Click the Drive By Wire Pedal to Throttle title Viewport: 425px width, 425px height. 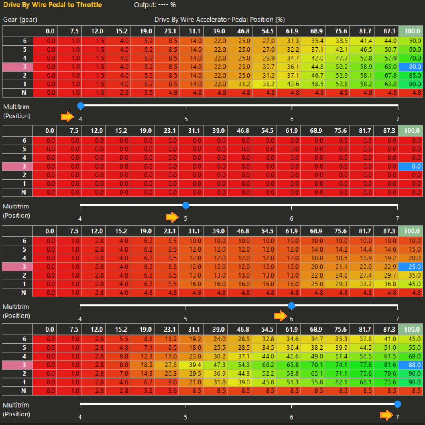pos(53,5)
